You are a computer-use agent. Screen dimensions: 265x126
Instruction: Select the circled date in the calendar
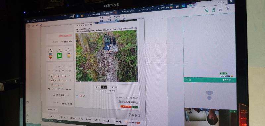tap(52, 80)
